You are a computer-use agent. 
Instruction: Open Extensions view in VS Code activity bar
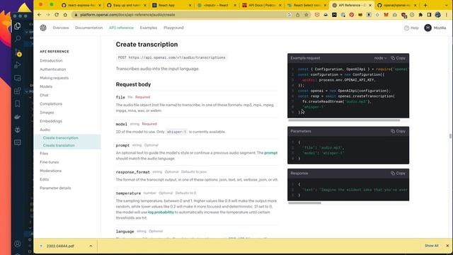pyautogui.click(x=17, y=91)
